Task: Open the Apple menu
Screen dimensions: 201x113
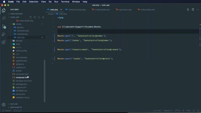Action: [4, 2]
